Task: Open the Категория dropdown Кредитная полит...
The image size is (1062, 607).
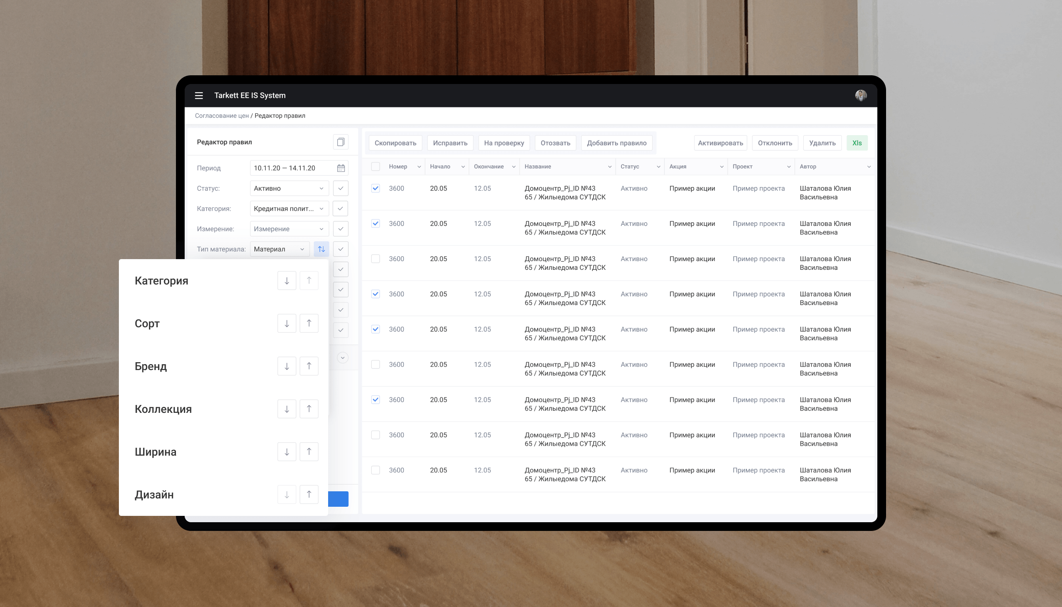Action: 289,208
